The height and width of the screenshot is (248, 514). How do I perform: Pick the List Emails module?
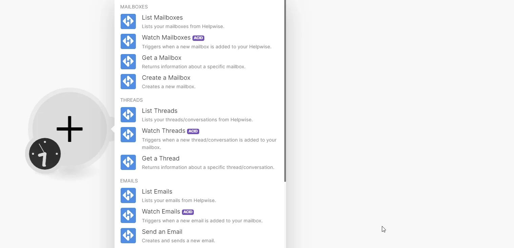[200, 196]
